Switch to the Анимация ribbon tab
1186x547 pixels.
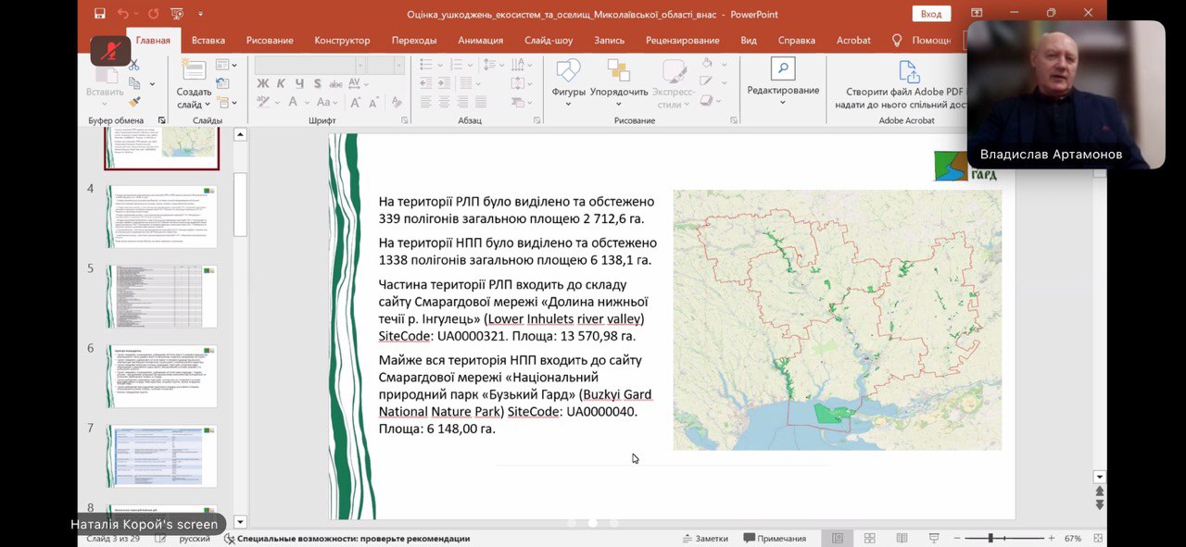click(480, 41)
